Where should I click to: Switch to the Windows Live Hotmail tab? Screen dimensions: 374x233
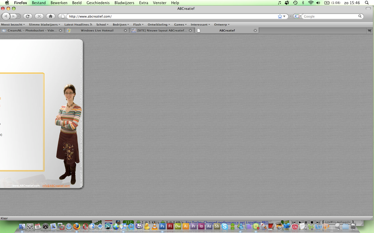[97, 31]
